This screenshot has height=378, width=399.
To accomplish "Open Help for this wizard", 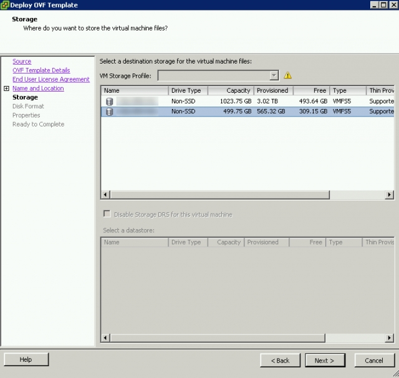I will coord(26,360).
